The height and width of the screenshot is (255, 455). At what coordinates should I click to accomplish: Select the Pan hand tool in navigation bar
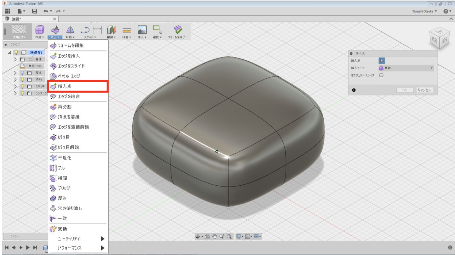215,236
